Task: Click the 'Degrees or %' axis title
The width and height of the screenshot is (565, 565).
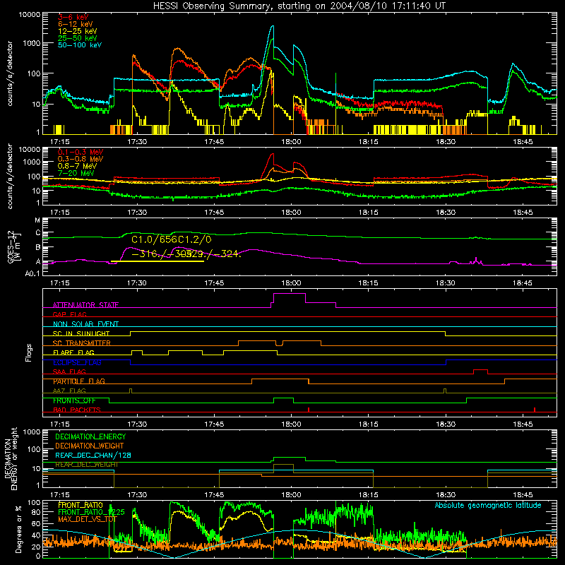Action: (18, 530)
